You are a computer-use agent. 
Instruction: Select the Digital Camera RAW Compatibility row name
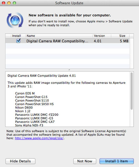[x=57, y=41]
